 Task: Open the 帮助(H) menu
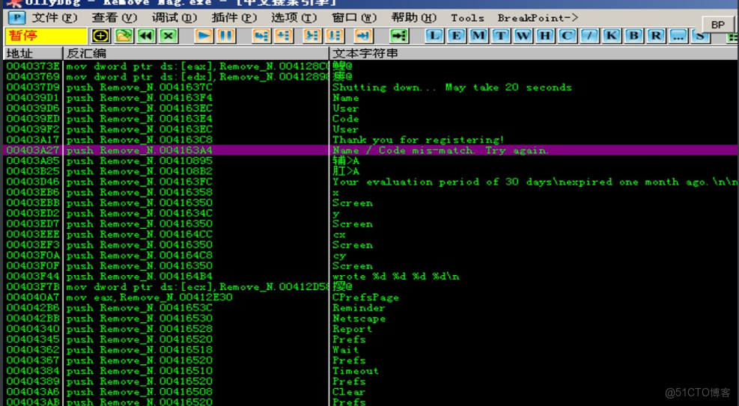click(x=414, y=18)
